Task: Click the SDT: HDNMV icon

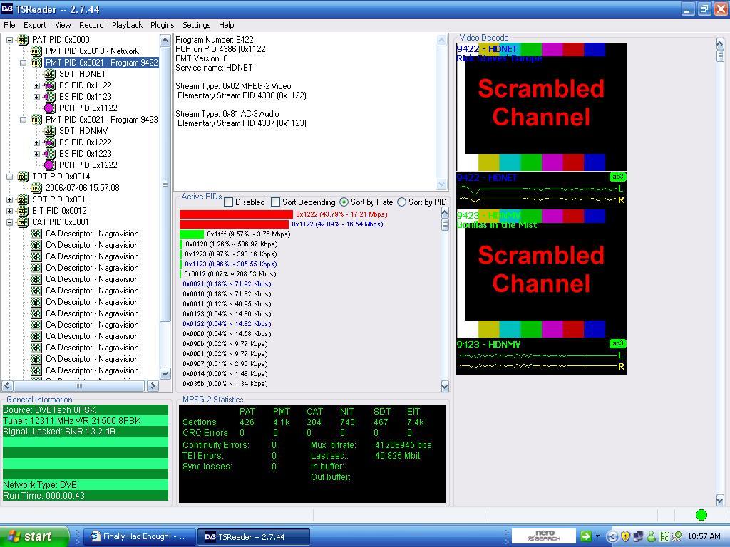Action: coord(50,131)
